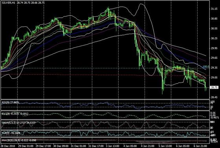
Task: Click the 5 Jan 13:00 time label
Action: 165,146
